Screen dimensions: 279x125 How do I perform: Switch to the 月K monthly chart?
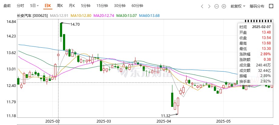click(x=72, y=6)
